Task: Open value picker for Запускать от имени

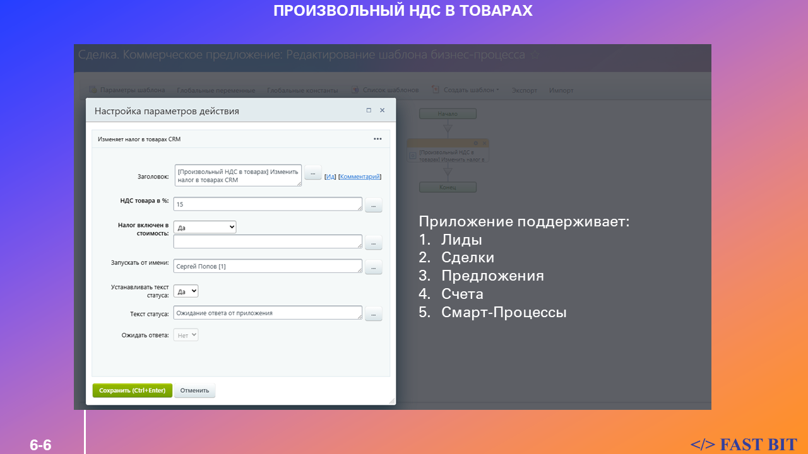Action: (x=374, y=267)
